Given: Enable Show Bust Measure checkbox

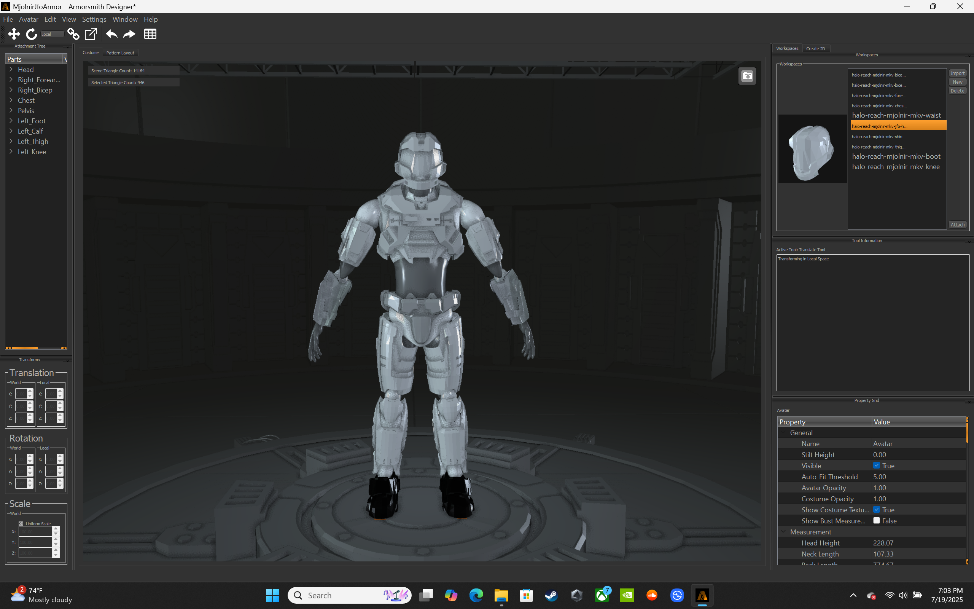Looking at the screenshot, I should click(877, 520).
